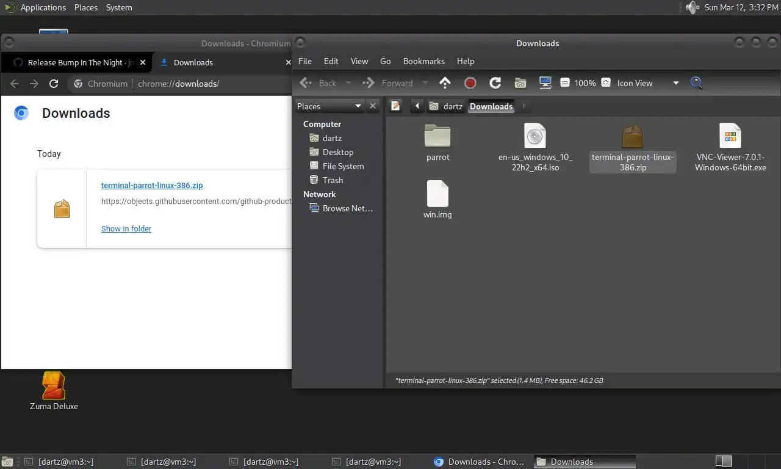Click Back button in file manager toolbar
Image resolution: width=781 pixels, height=469 pixels.
pos(318,83)
